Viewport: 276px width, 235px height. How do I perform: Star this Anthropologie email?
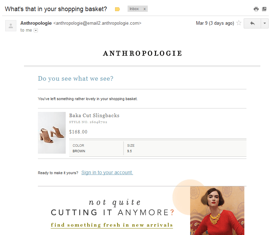(x=239, y=23)
